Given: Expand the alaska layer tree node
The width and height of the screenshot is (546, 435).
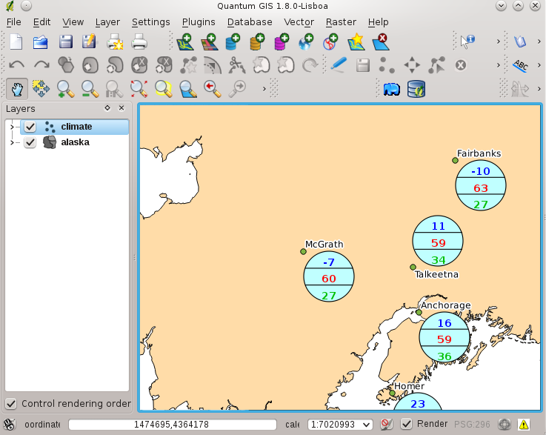Looking at the screenshot, I should pos(11,142).
